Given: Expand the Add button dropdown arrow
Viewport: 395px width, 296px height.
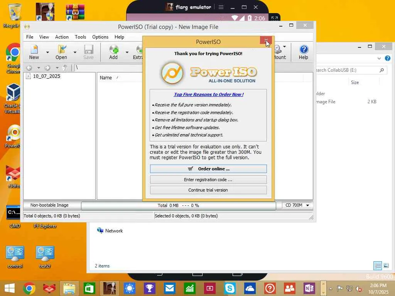Looking at the screenshot, I should pyautogui.click(x=127, y=52).
